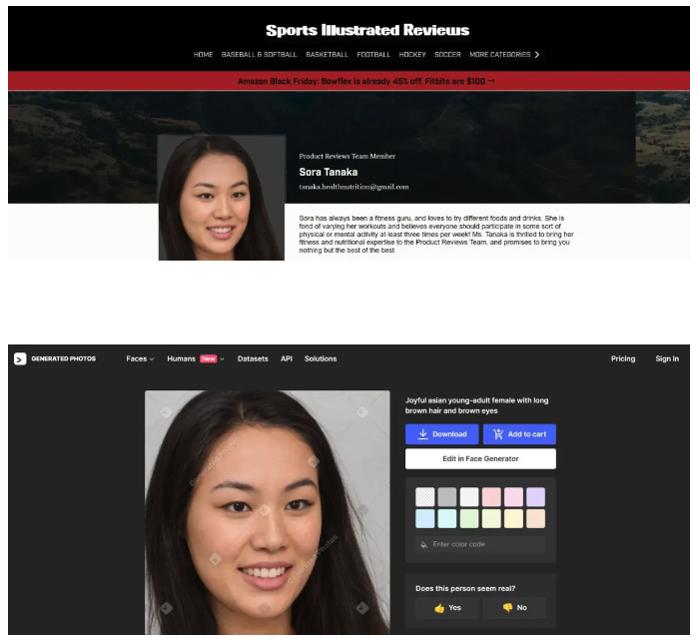The image size is (698, 644).
Task: Open the Amazon Black Friday banner link
Action: (x=366, y=81)
